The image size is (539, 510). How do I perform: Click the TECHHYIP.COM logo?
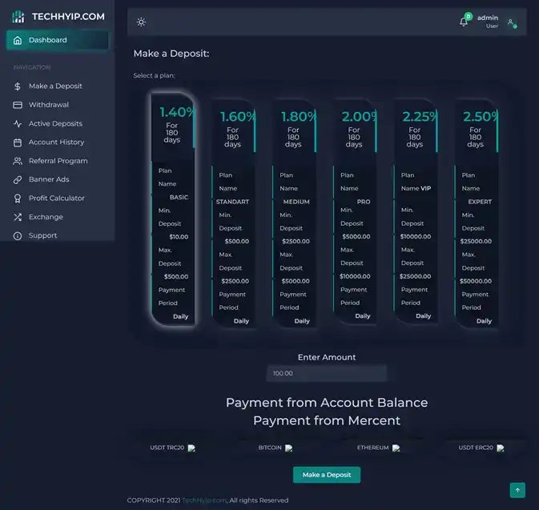coord(58,16)
